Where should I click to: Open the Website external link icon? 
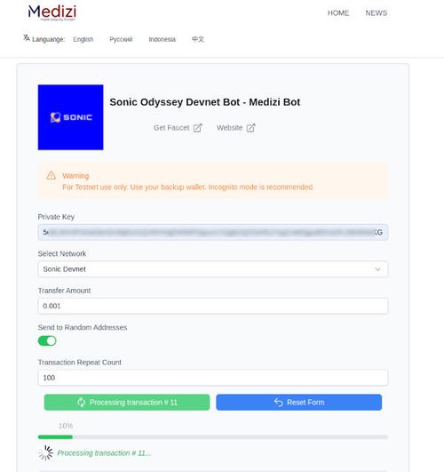[250, 128]
